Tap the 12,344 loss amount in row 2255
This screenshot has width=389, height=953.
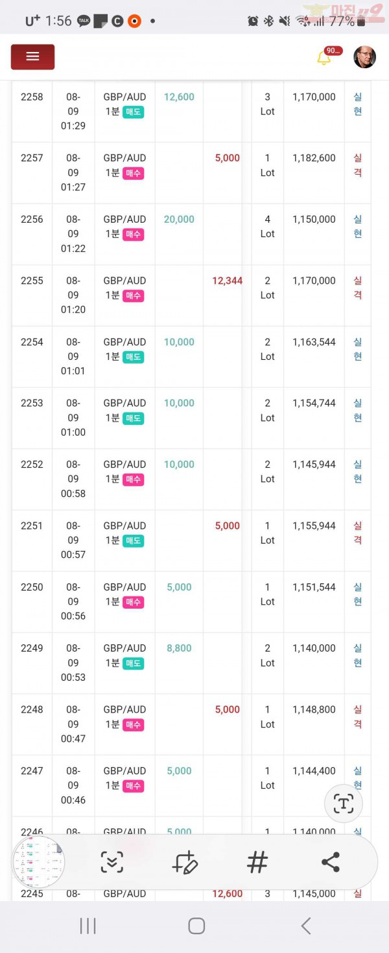point(227,281)
